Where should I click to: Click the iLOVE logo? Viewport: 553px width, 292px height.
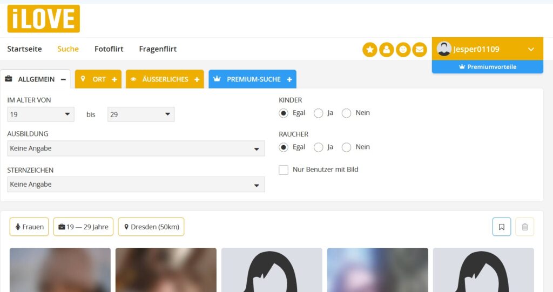(x=43, y=19)
